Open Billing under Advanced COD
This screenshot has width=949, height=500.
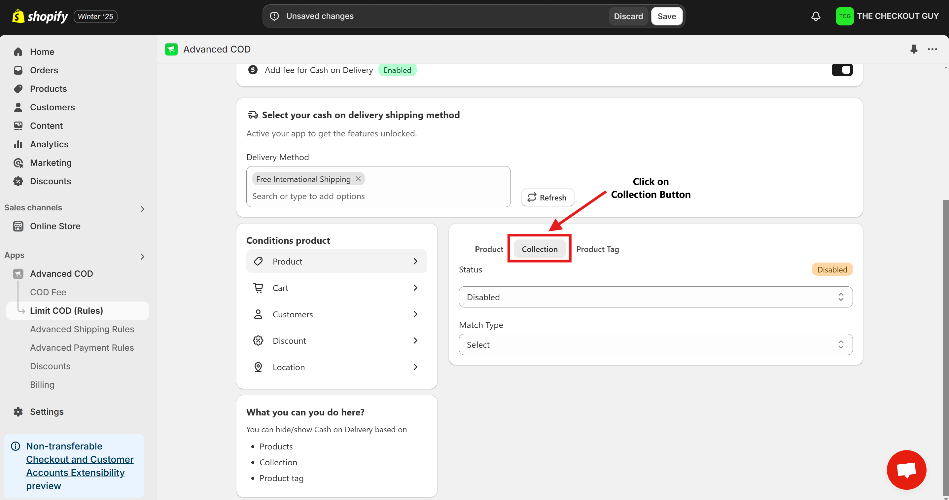(x=42, y=384)
